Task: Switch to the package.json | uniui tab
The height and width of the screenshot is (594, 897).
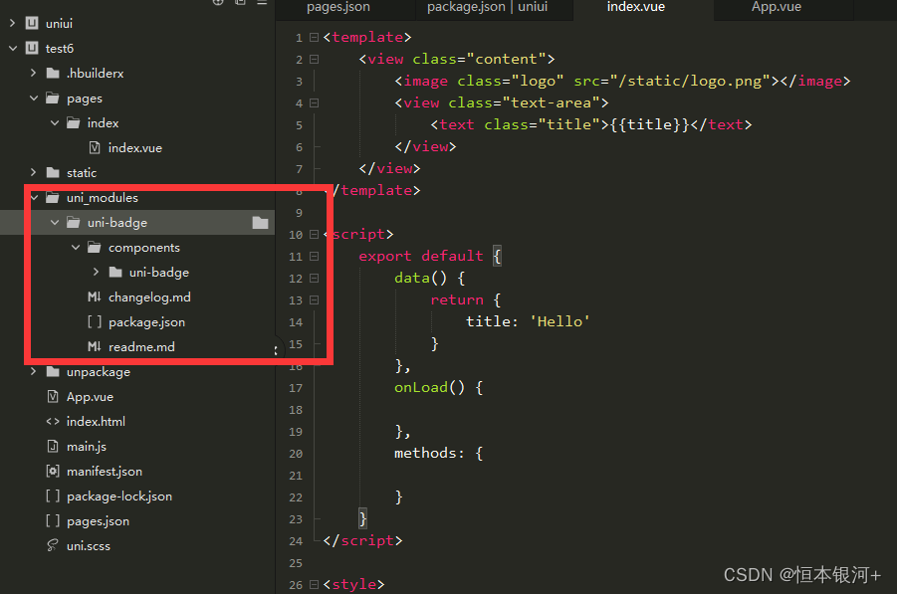Action: pos(488,7)
